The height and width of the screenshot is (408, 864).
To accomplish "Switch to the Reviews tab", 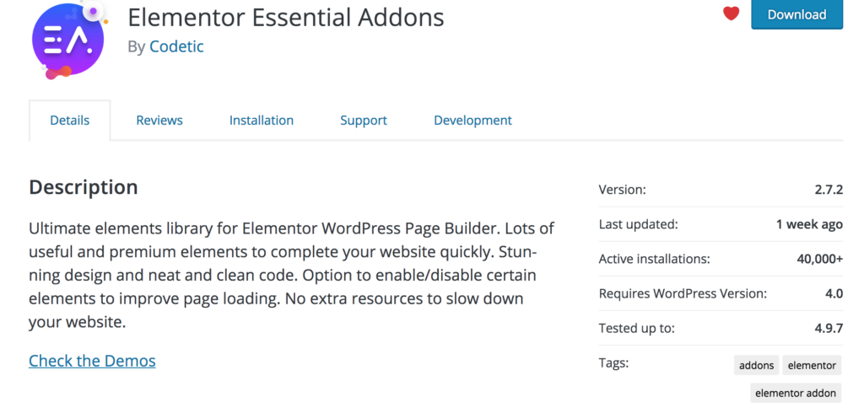I will pos(159,120).
